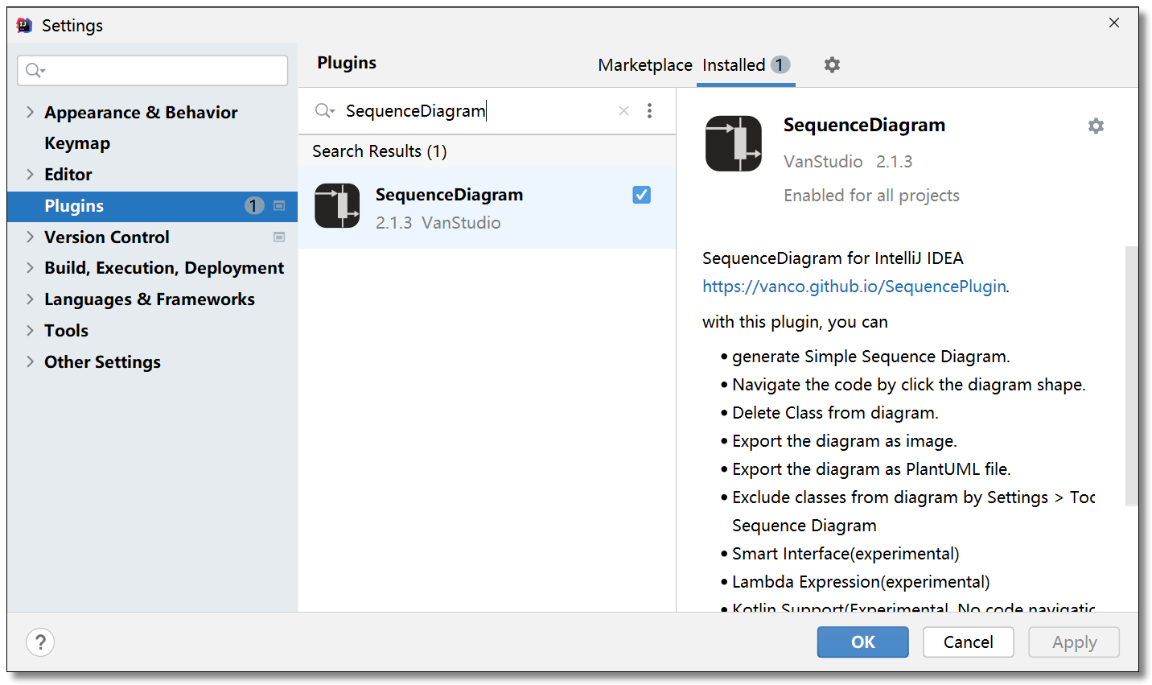Click SequenceDiagram icon in search results
The height and width of the screenshot is (685, 1152).
click(x=337, y=206)
